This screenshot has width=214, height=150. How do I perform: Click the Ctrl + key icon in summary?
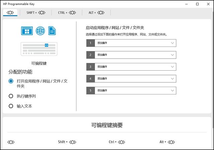(121, 142)
